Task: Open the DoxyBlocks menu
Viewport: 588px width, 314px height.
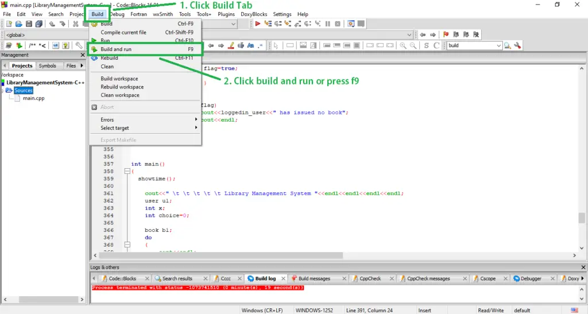Action: click(x=254, y=14)
